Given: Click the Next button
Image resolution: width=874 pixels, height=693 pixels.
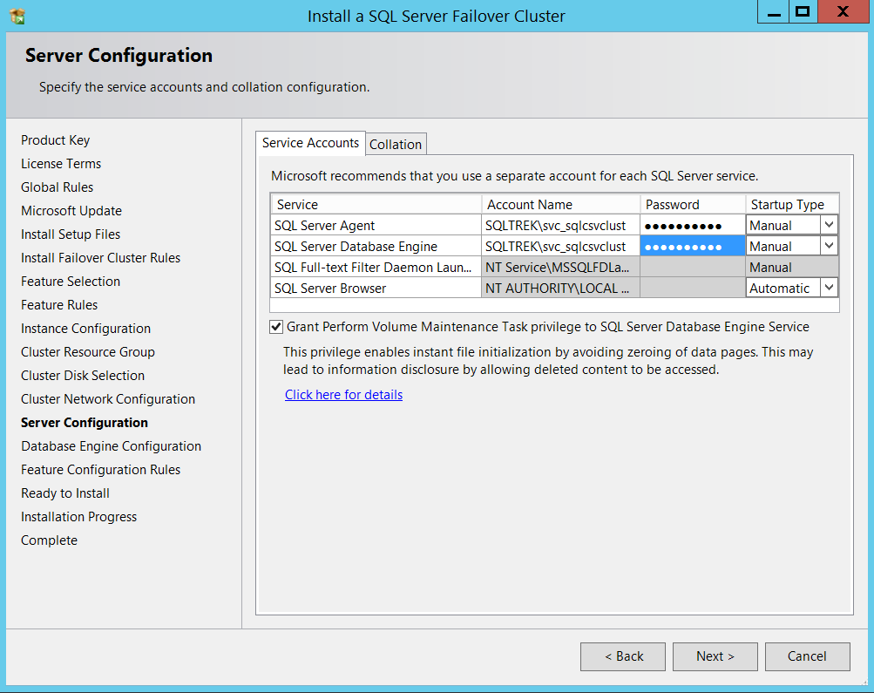Looking at the screenshot, I should click(x=715, y=656).
